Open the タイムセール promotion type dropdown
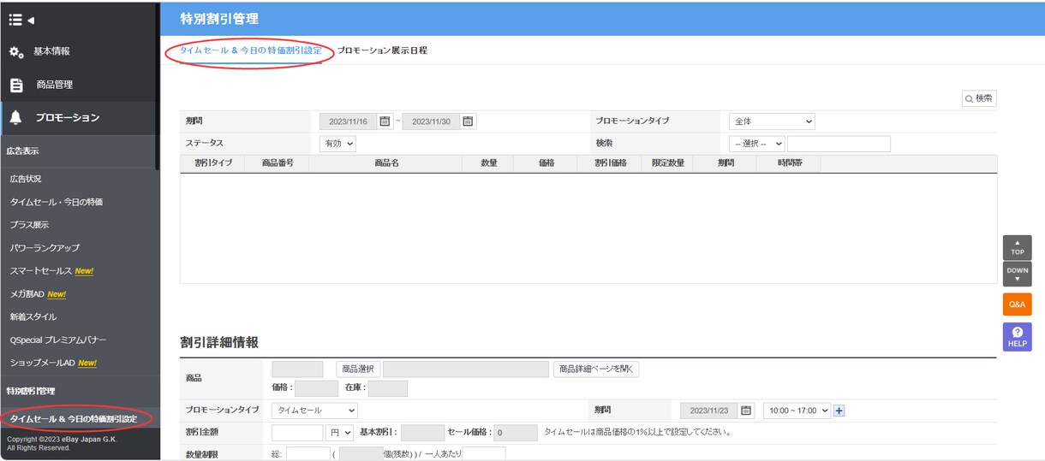The height and width of the screenshot is (461, 1045). [314, 411]
